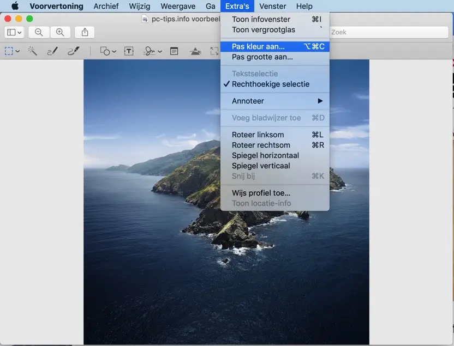Screen dimensions: 454x346
Task: Open the sidebar view dropdown chevron
Action: pyautogui.click(x=20, y=32)
